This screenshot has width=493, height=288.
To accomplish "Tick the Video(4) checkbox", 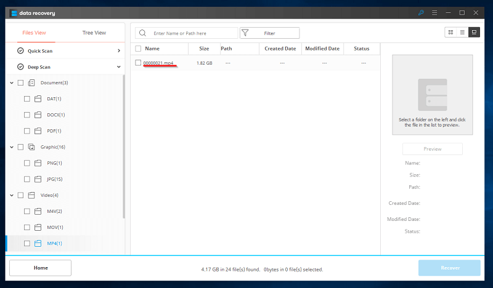I will point(20,195).
